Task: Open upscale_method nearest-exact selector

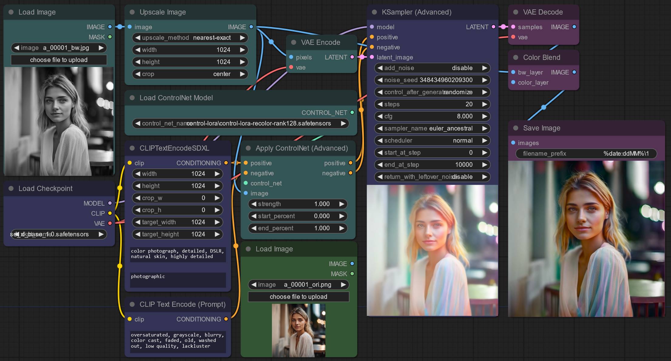Action: click(x=190, y=38)
